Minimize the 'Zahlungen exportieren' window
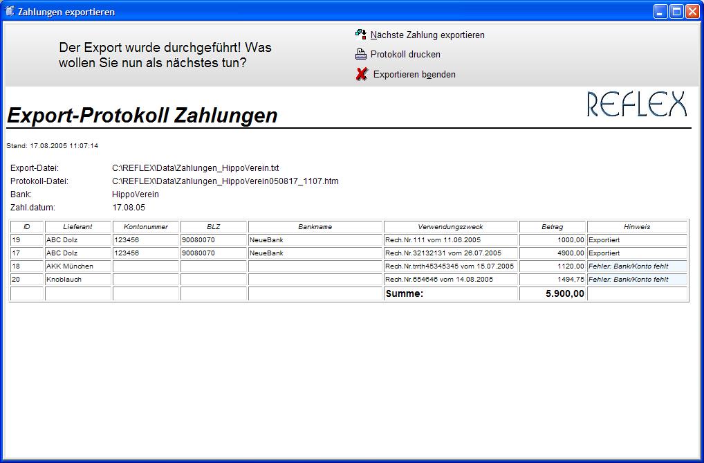Viewport: 704px width, 463px height. tap(660, 12)
